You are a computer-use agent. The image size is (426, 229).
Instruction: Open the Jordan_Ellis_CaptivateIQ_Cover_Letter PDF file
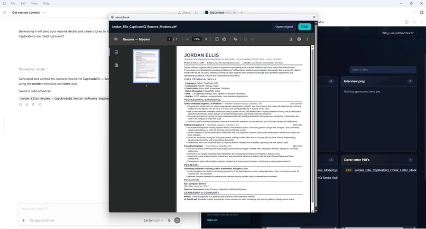tap(381, 170)
